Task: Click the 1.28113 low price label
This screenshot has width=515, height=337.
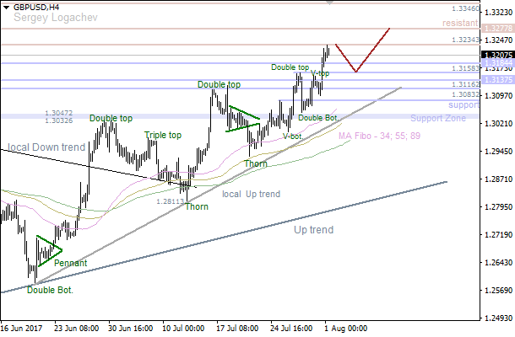Action: (170, 201)
